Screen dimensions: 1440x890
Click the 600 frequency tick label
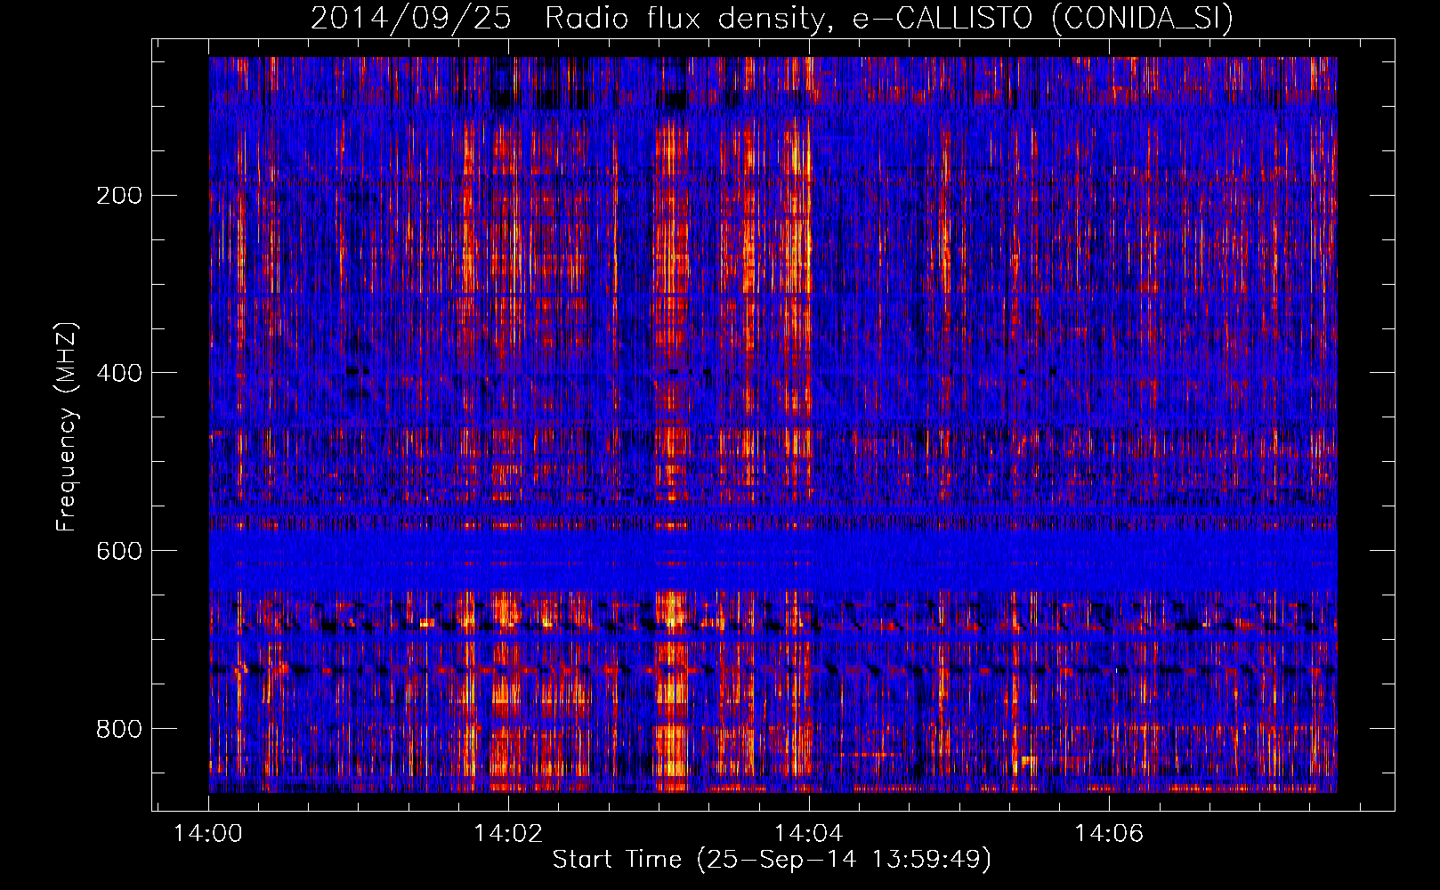coord(119,551)
